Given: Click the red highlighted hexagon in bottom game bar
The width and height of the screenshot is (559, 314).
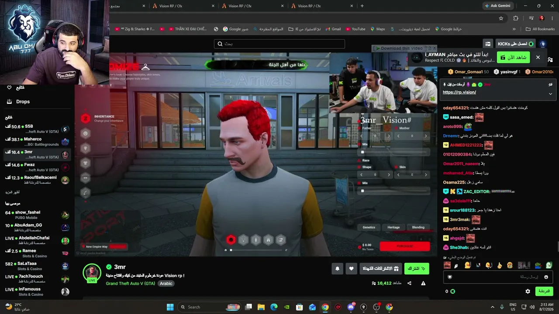Looking at the screenshot, I should click(x=231, y=239).
